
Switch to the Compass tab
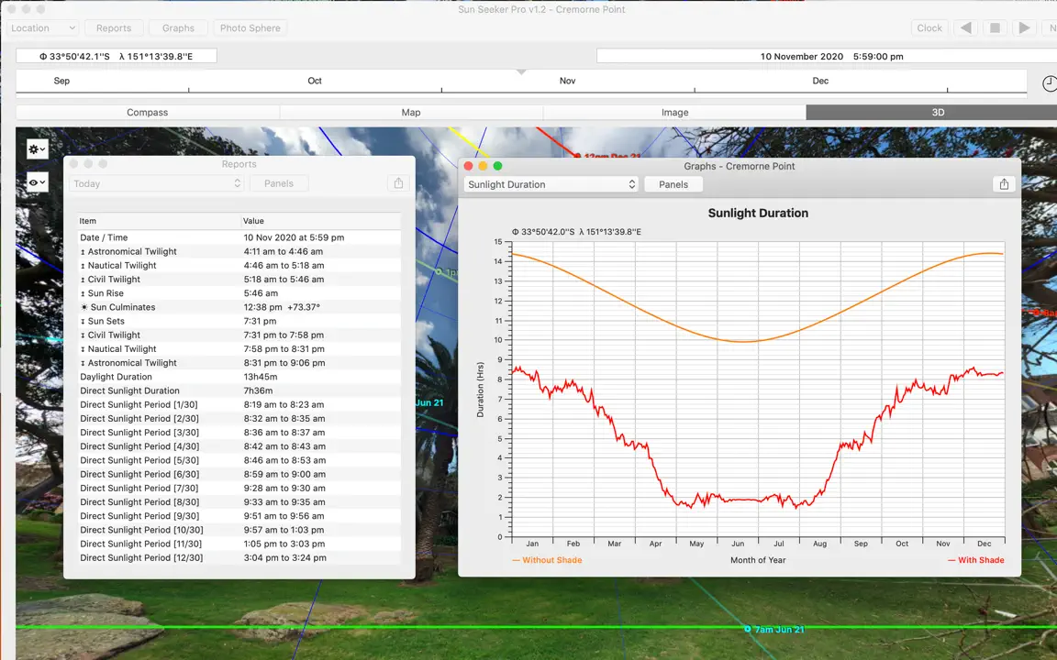coord(148,113)
